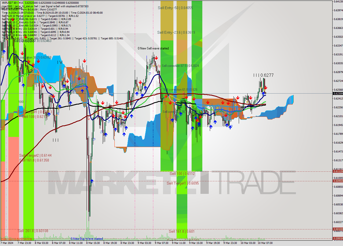Select '0 New Buy Wave started' annotation
The width and height of the screenshot is (343, 246).
tap(87, 239)
